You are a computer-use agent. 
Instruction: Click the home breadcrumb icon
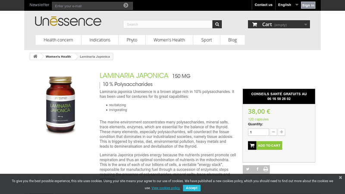click(35, 56)
